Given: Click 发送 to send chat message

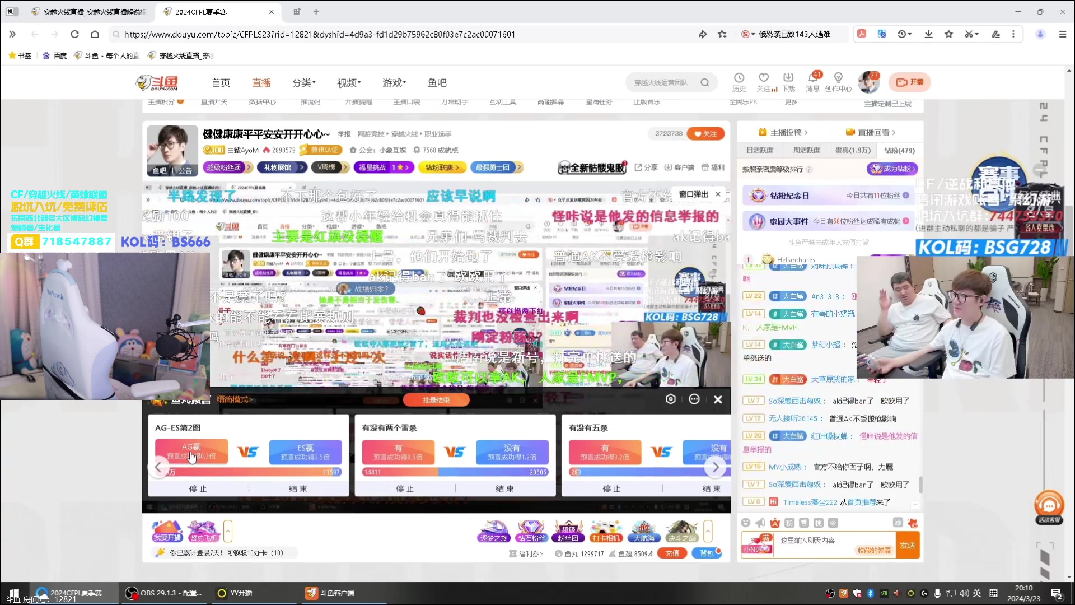Looking at the screenshot, I should (907, 545).
